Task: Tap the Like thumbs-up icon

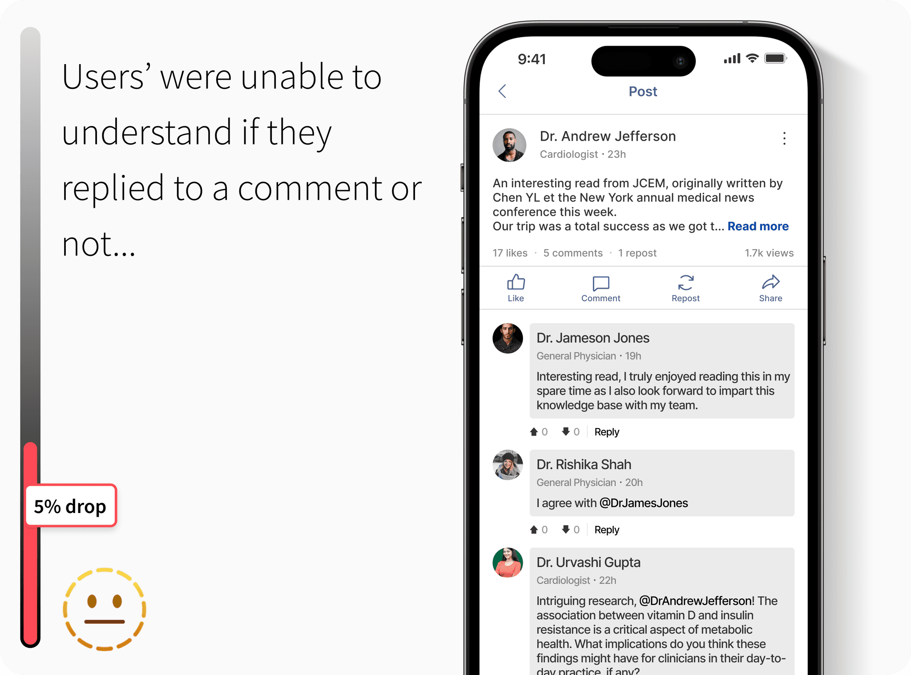Action: click(516, 282)
